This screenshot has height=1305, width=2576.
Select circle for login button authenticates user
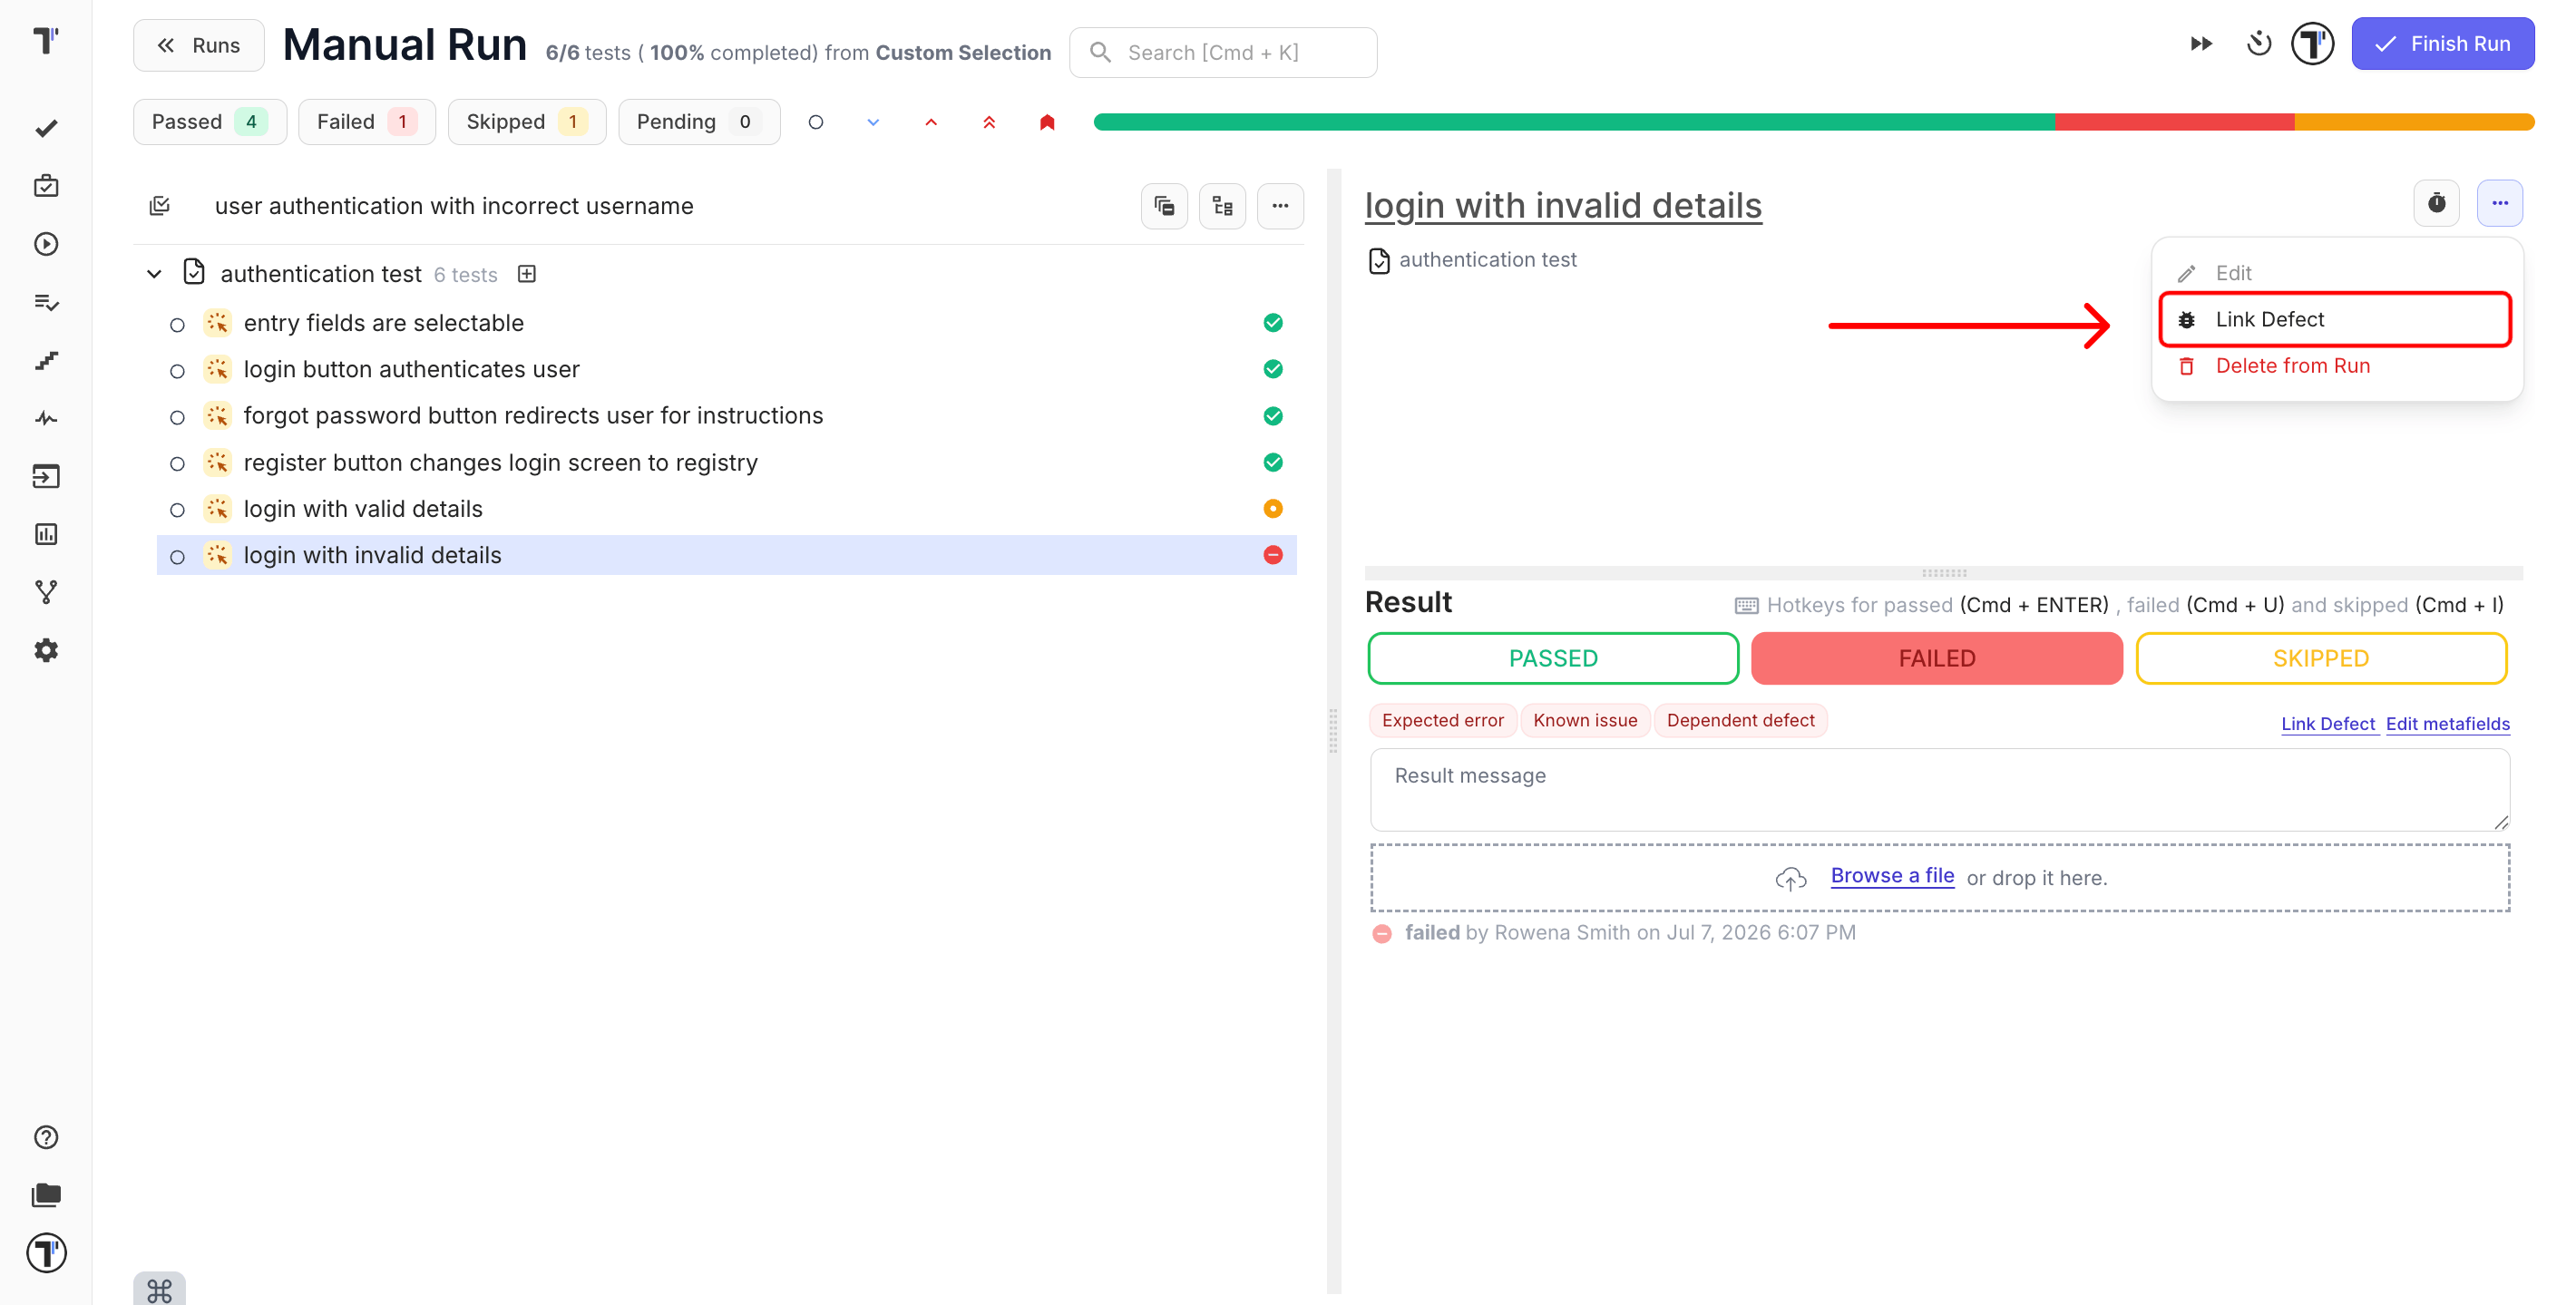click(x=177, y=371)
